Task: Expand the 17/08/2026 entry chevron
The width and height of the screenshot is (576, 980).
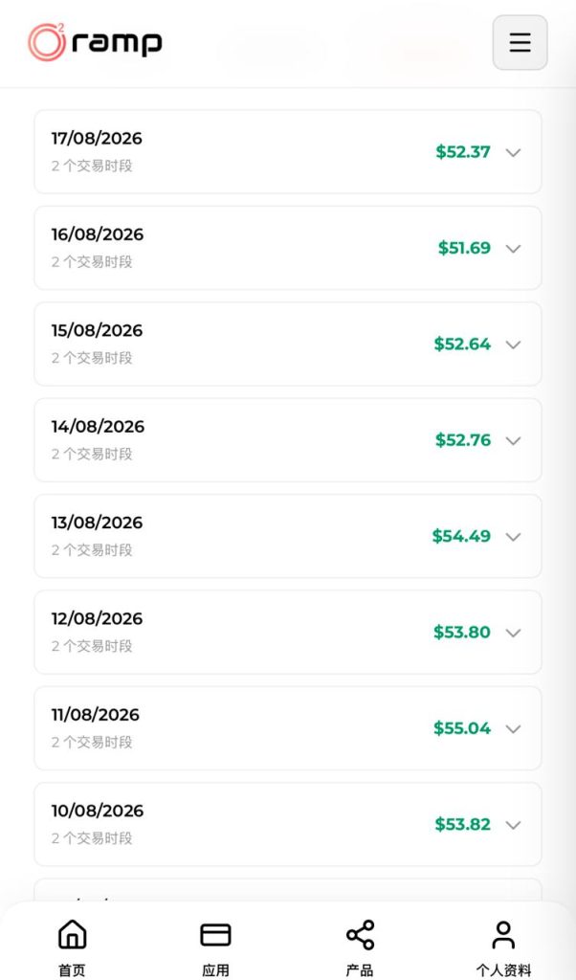Action: coord(513,152)
